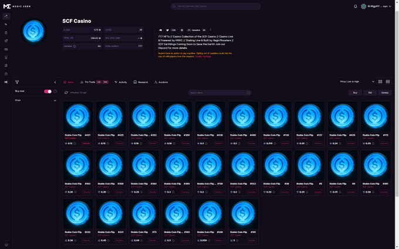Open the question mark help sidebar icon
Image resolution: width=399 pixels, height=249 pixels.
coord(6,74)
